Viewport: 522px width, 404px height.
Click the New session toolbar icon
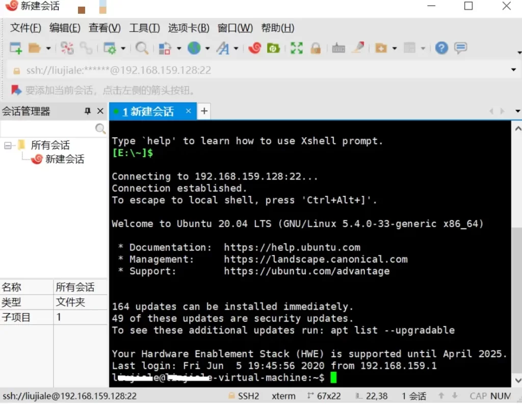16,48
